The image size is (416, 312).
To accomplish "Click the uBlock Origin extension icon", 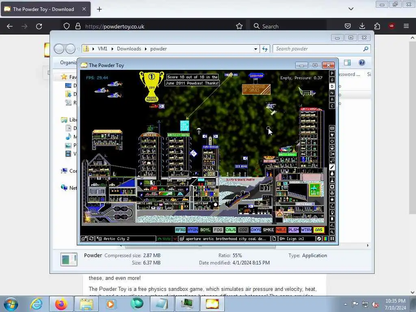I will pyautogui.click(x=392, y=26).
